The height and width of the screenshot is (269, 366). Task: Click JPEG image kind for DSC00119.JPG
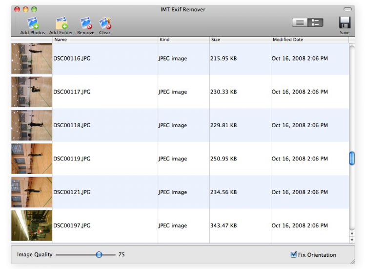click(173, 159)
